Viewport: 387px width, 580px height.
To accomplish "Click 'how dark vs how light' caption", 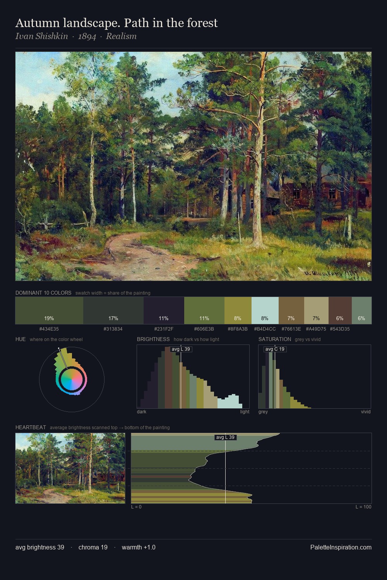I will [x=197, y=339].
